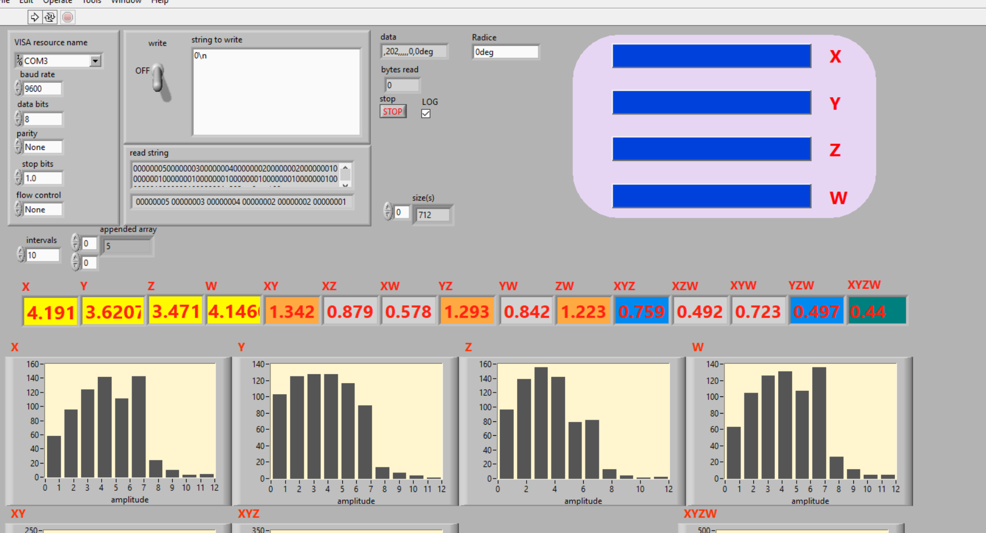Click the data bits stepper arrows

[18, 118]
